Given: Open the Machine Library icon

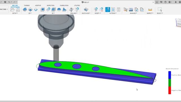Looking at the screenshot, I should pyautogui.click(x=131, y=9).
